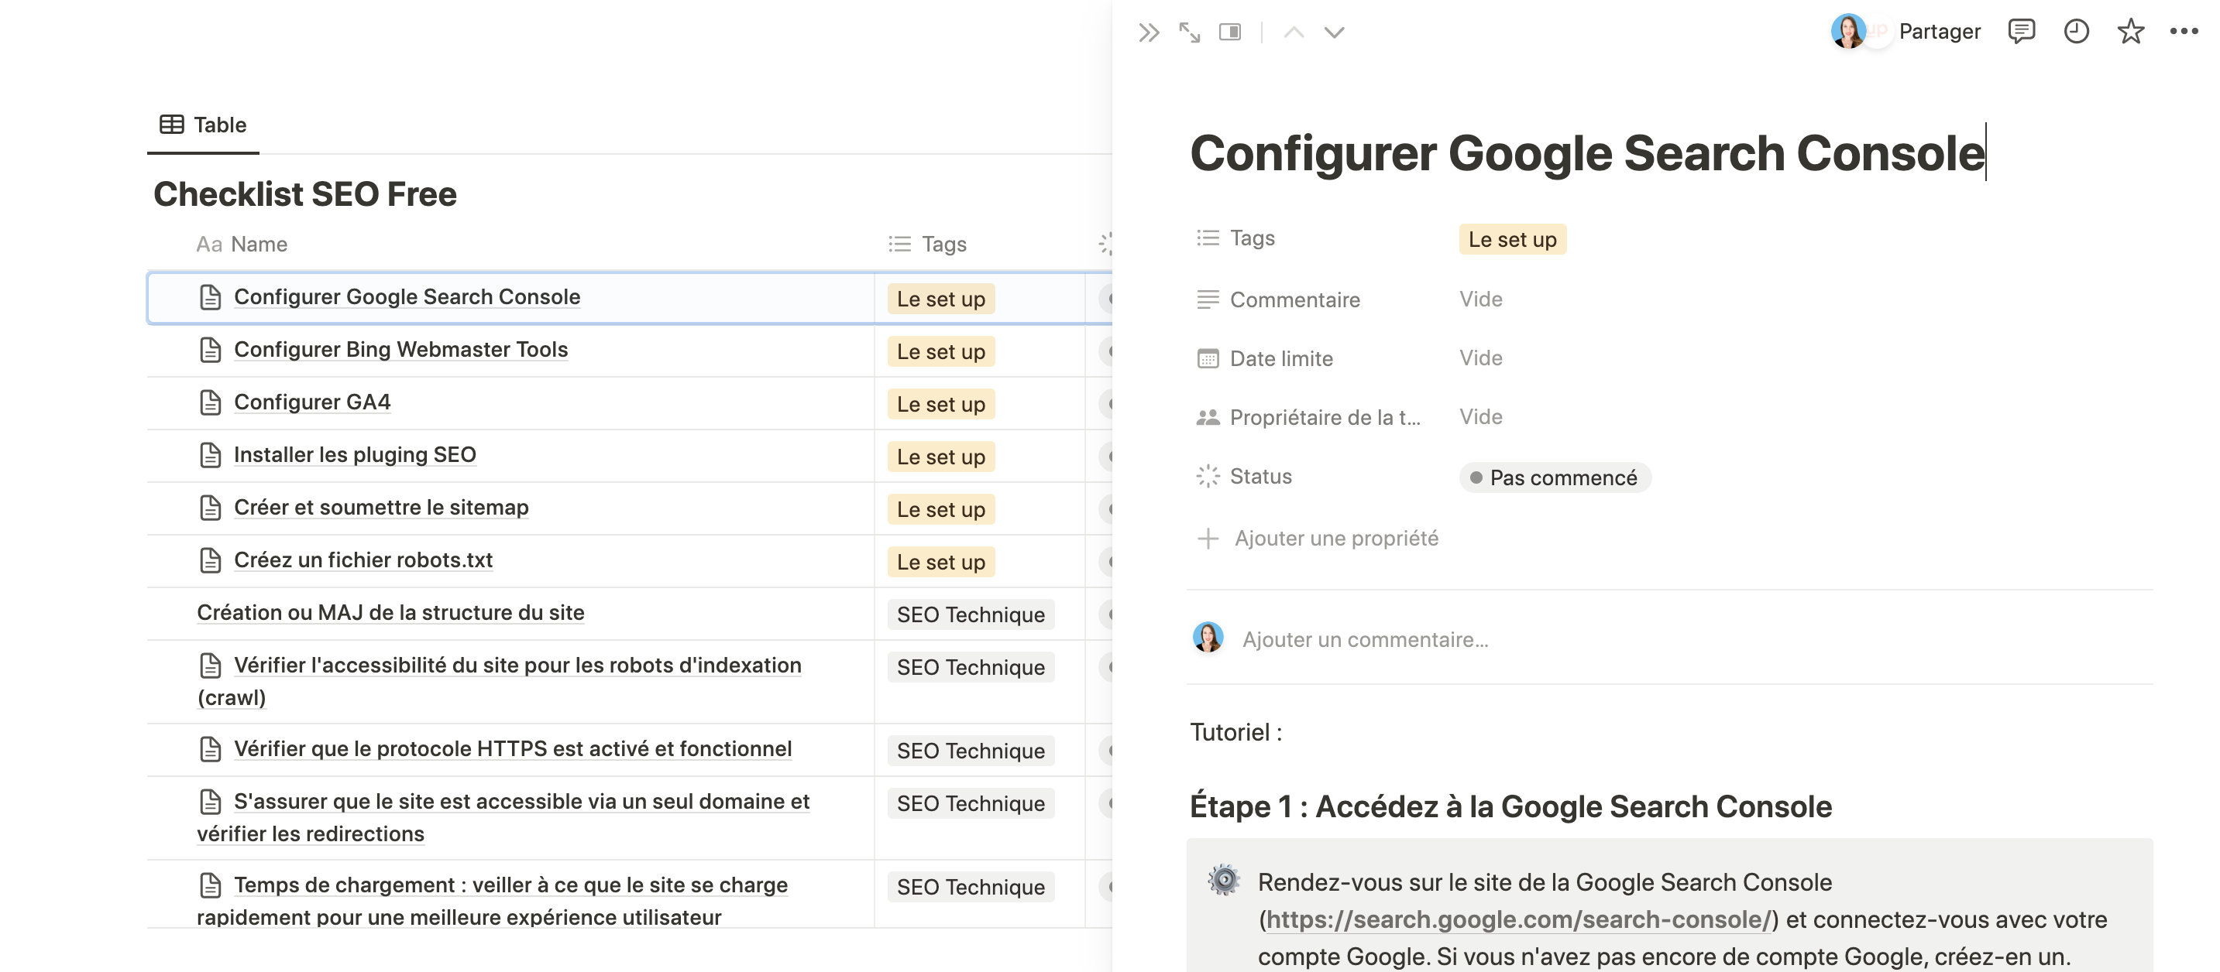2220x972 pixels.
Task: Open Configurer Bing Webmaster Tools page
Action: (x=400, y=350)
